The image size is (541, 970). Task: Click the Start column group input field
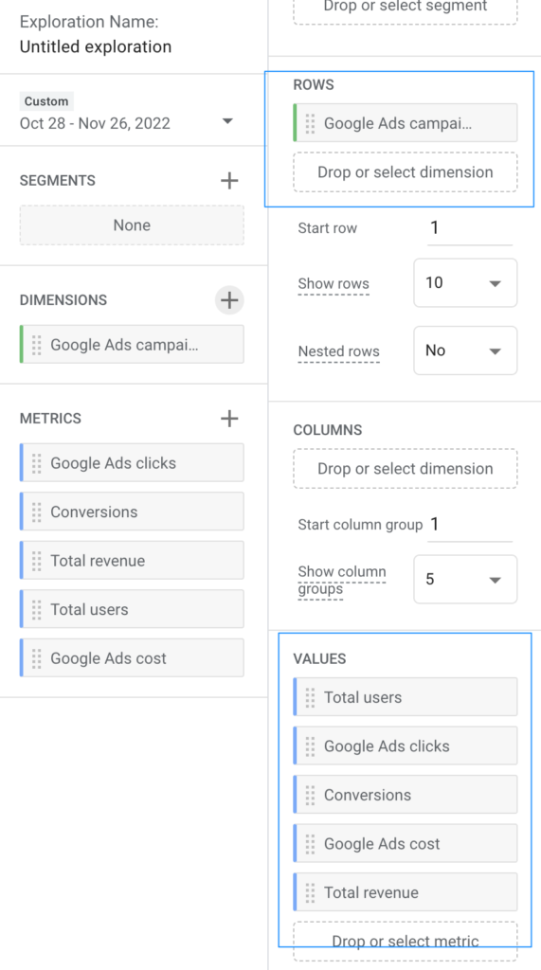click(x=470, y=525)
